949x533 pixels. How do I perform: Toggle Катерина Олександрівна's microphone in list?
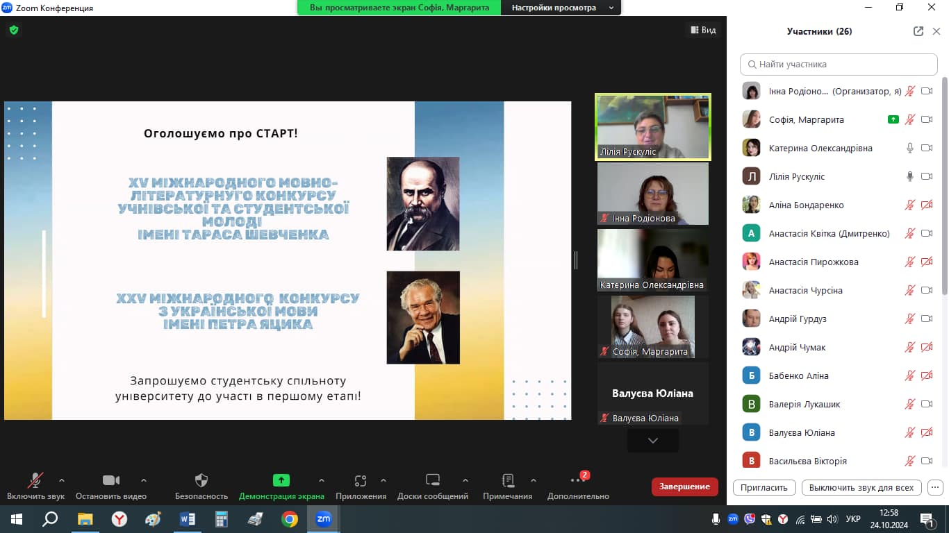coord(909,148)
